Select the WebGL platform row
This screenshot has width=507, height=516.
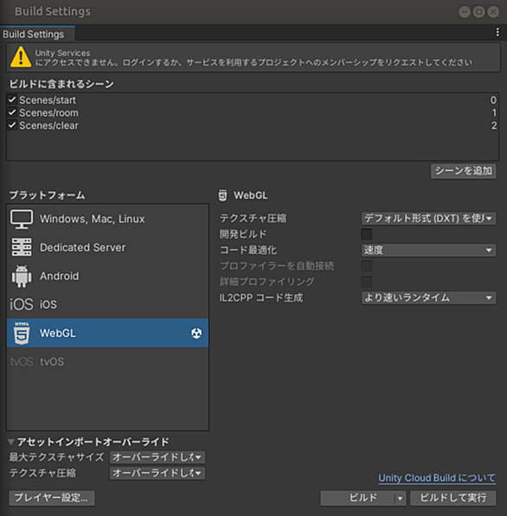[107, 333]
